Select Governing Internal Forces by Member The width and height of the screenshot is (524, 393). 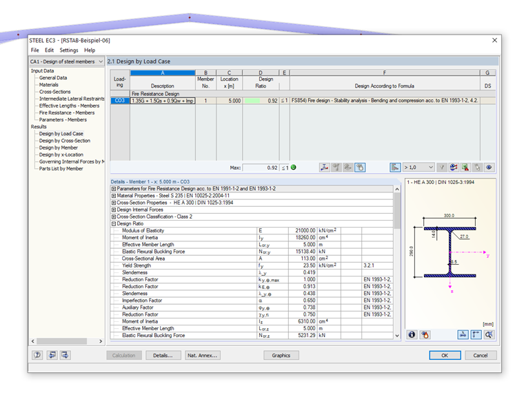pos(72,162)
